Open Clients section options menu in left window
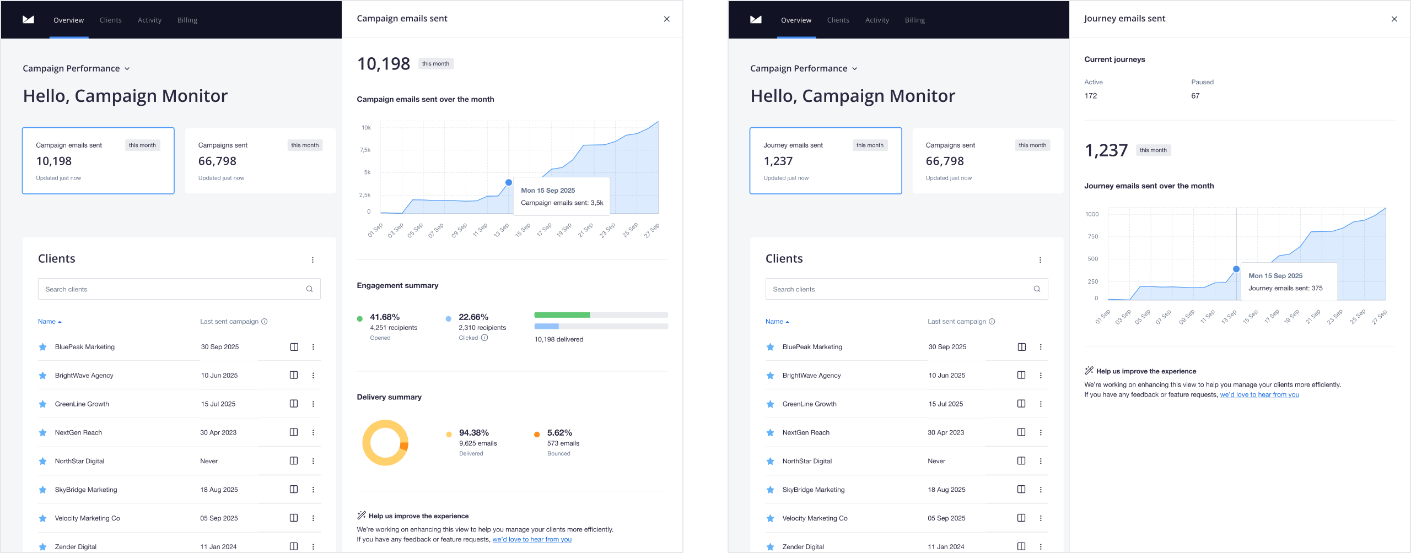1411x553 pixels. point(313,260)
